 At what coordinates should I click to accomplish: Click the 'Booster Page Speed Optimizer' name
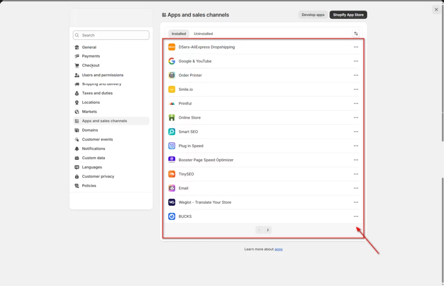(x=206, y=160)
